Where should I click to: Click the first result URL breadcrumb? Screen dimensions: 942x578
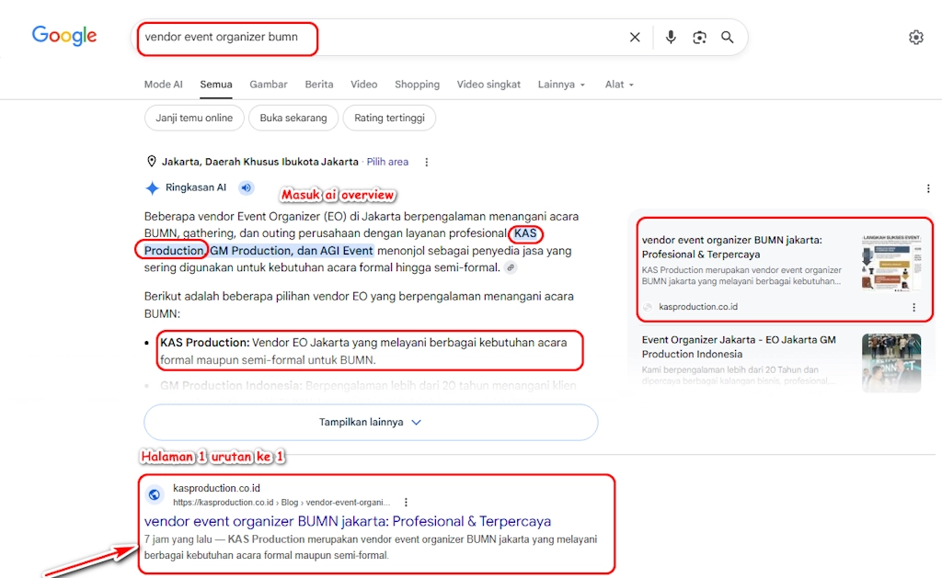[x=281, y=503]
